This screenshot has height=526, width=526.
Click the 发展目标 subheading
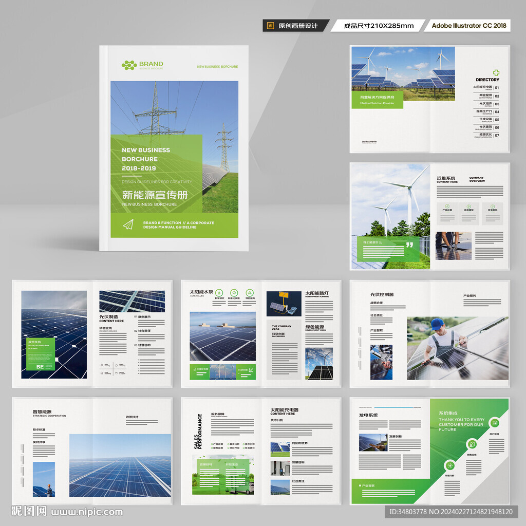[298, 462]
